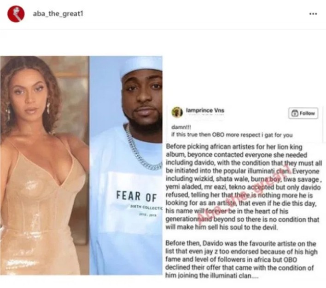Click the "if this true then OBO" line
The image size is (326, 288).
[232, 135]
